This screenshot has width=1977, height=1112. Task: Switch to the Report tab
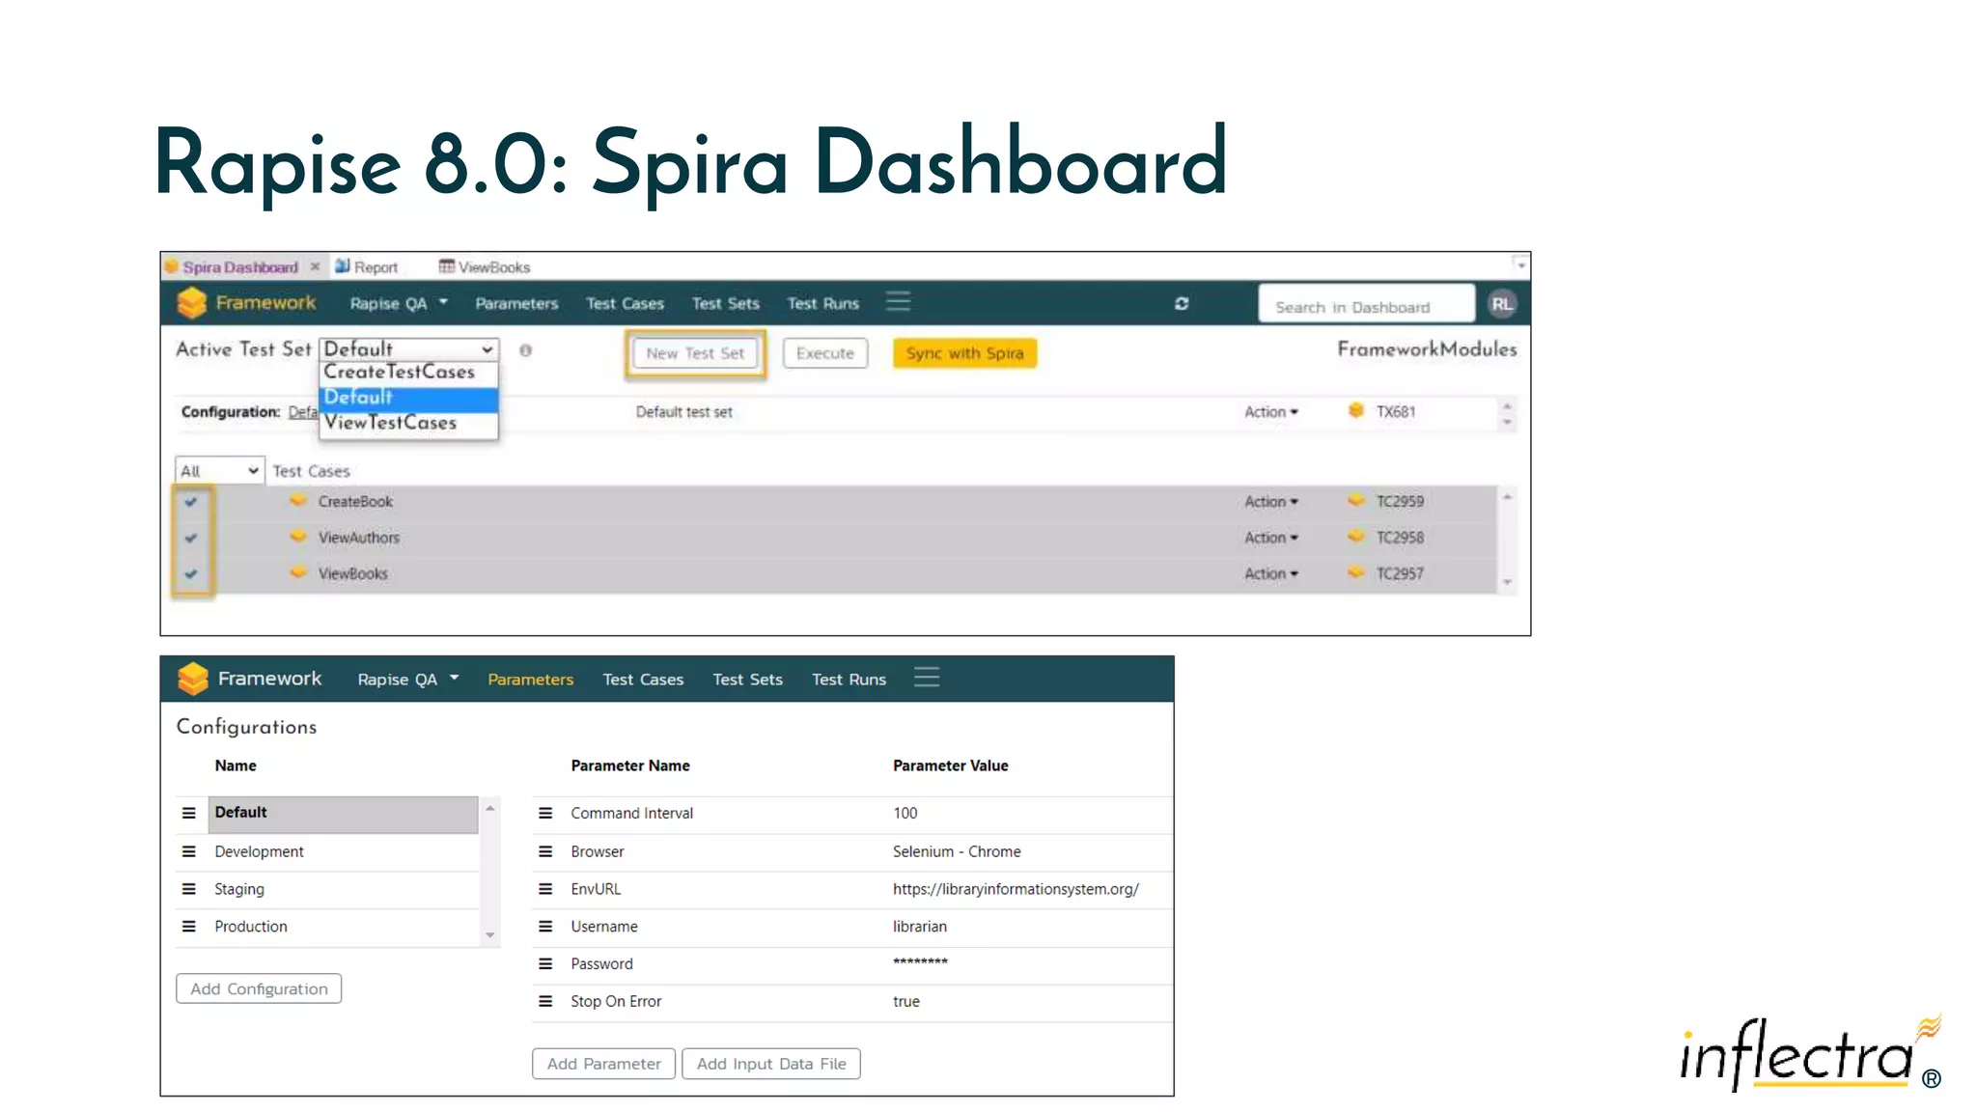pyautogui.click(x=367, y=267)
